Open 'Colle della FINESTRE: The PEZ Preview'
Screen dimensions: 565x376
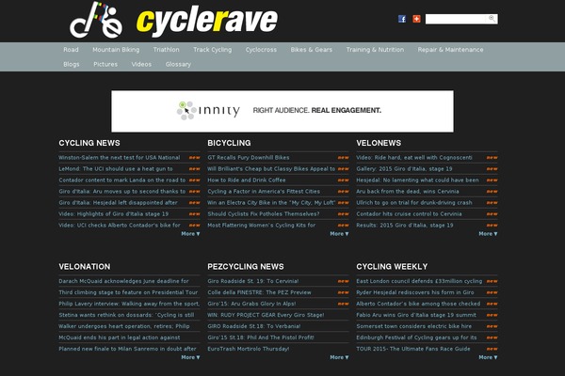[x=260, y=292]
